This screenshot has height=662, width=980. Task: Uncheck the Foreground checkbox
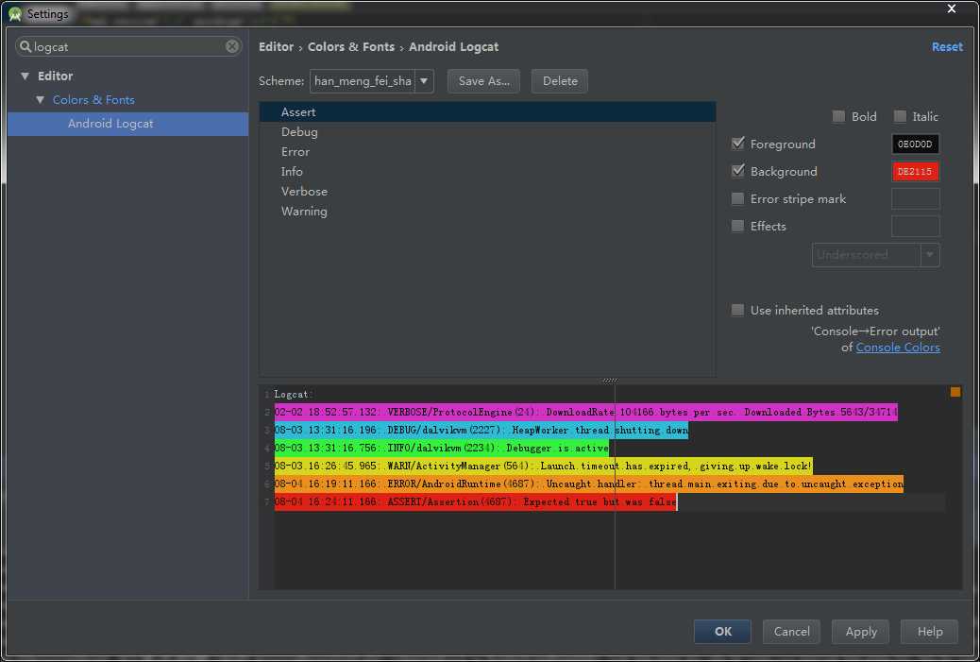[738, 144]
